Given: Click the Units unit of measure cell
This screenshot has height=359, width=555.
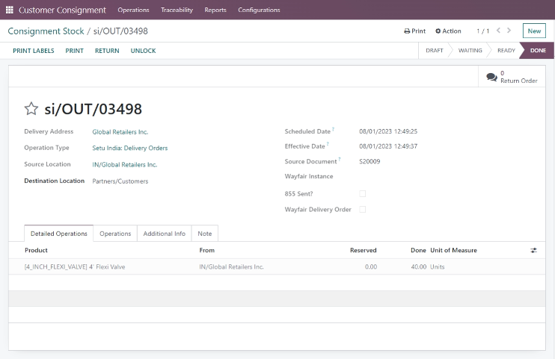Looking at the screenshot, I should click(x=437, y=266).
